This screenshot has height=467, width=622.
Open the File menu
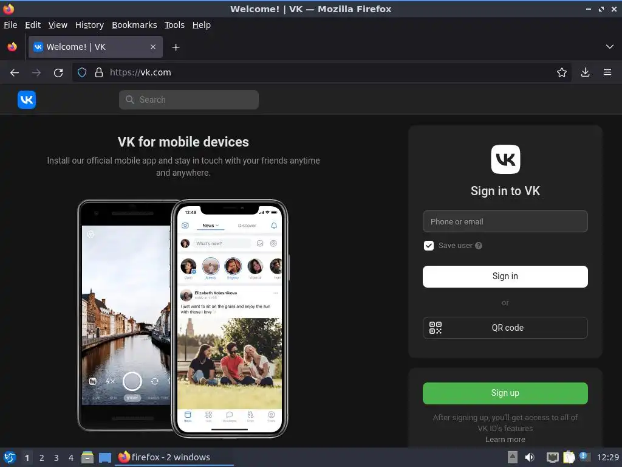pyautogui.click(x=10, y=25)
